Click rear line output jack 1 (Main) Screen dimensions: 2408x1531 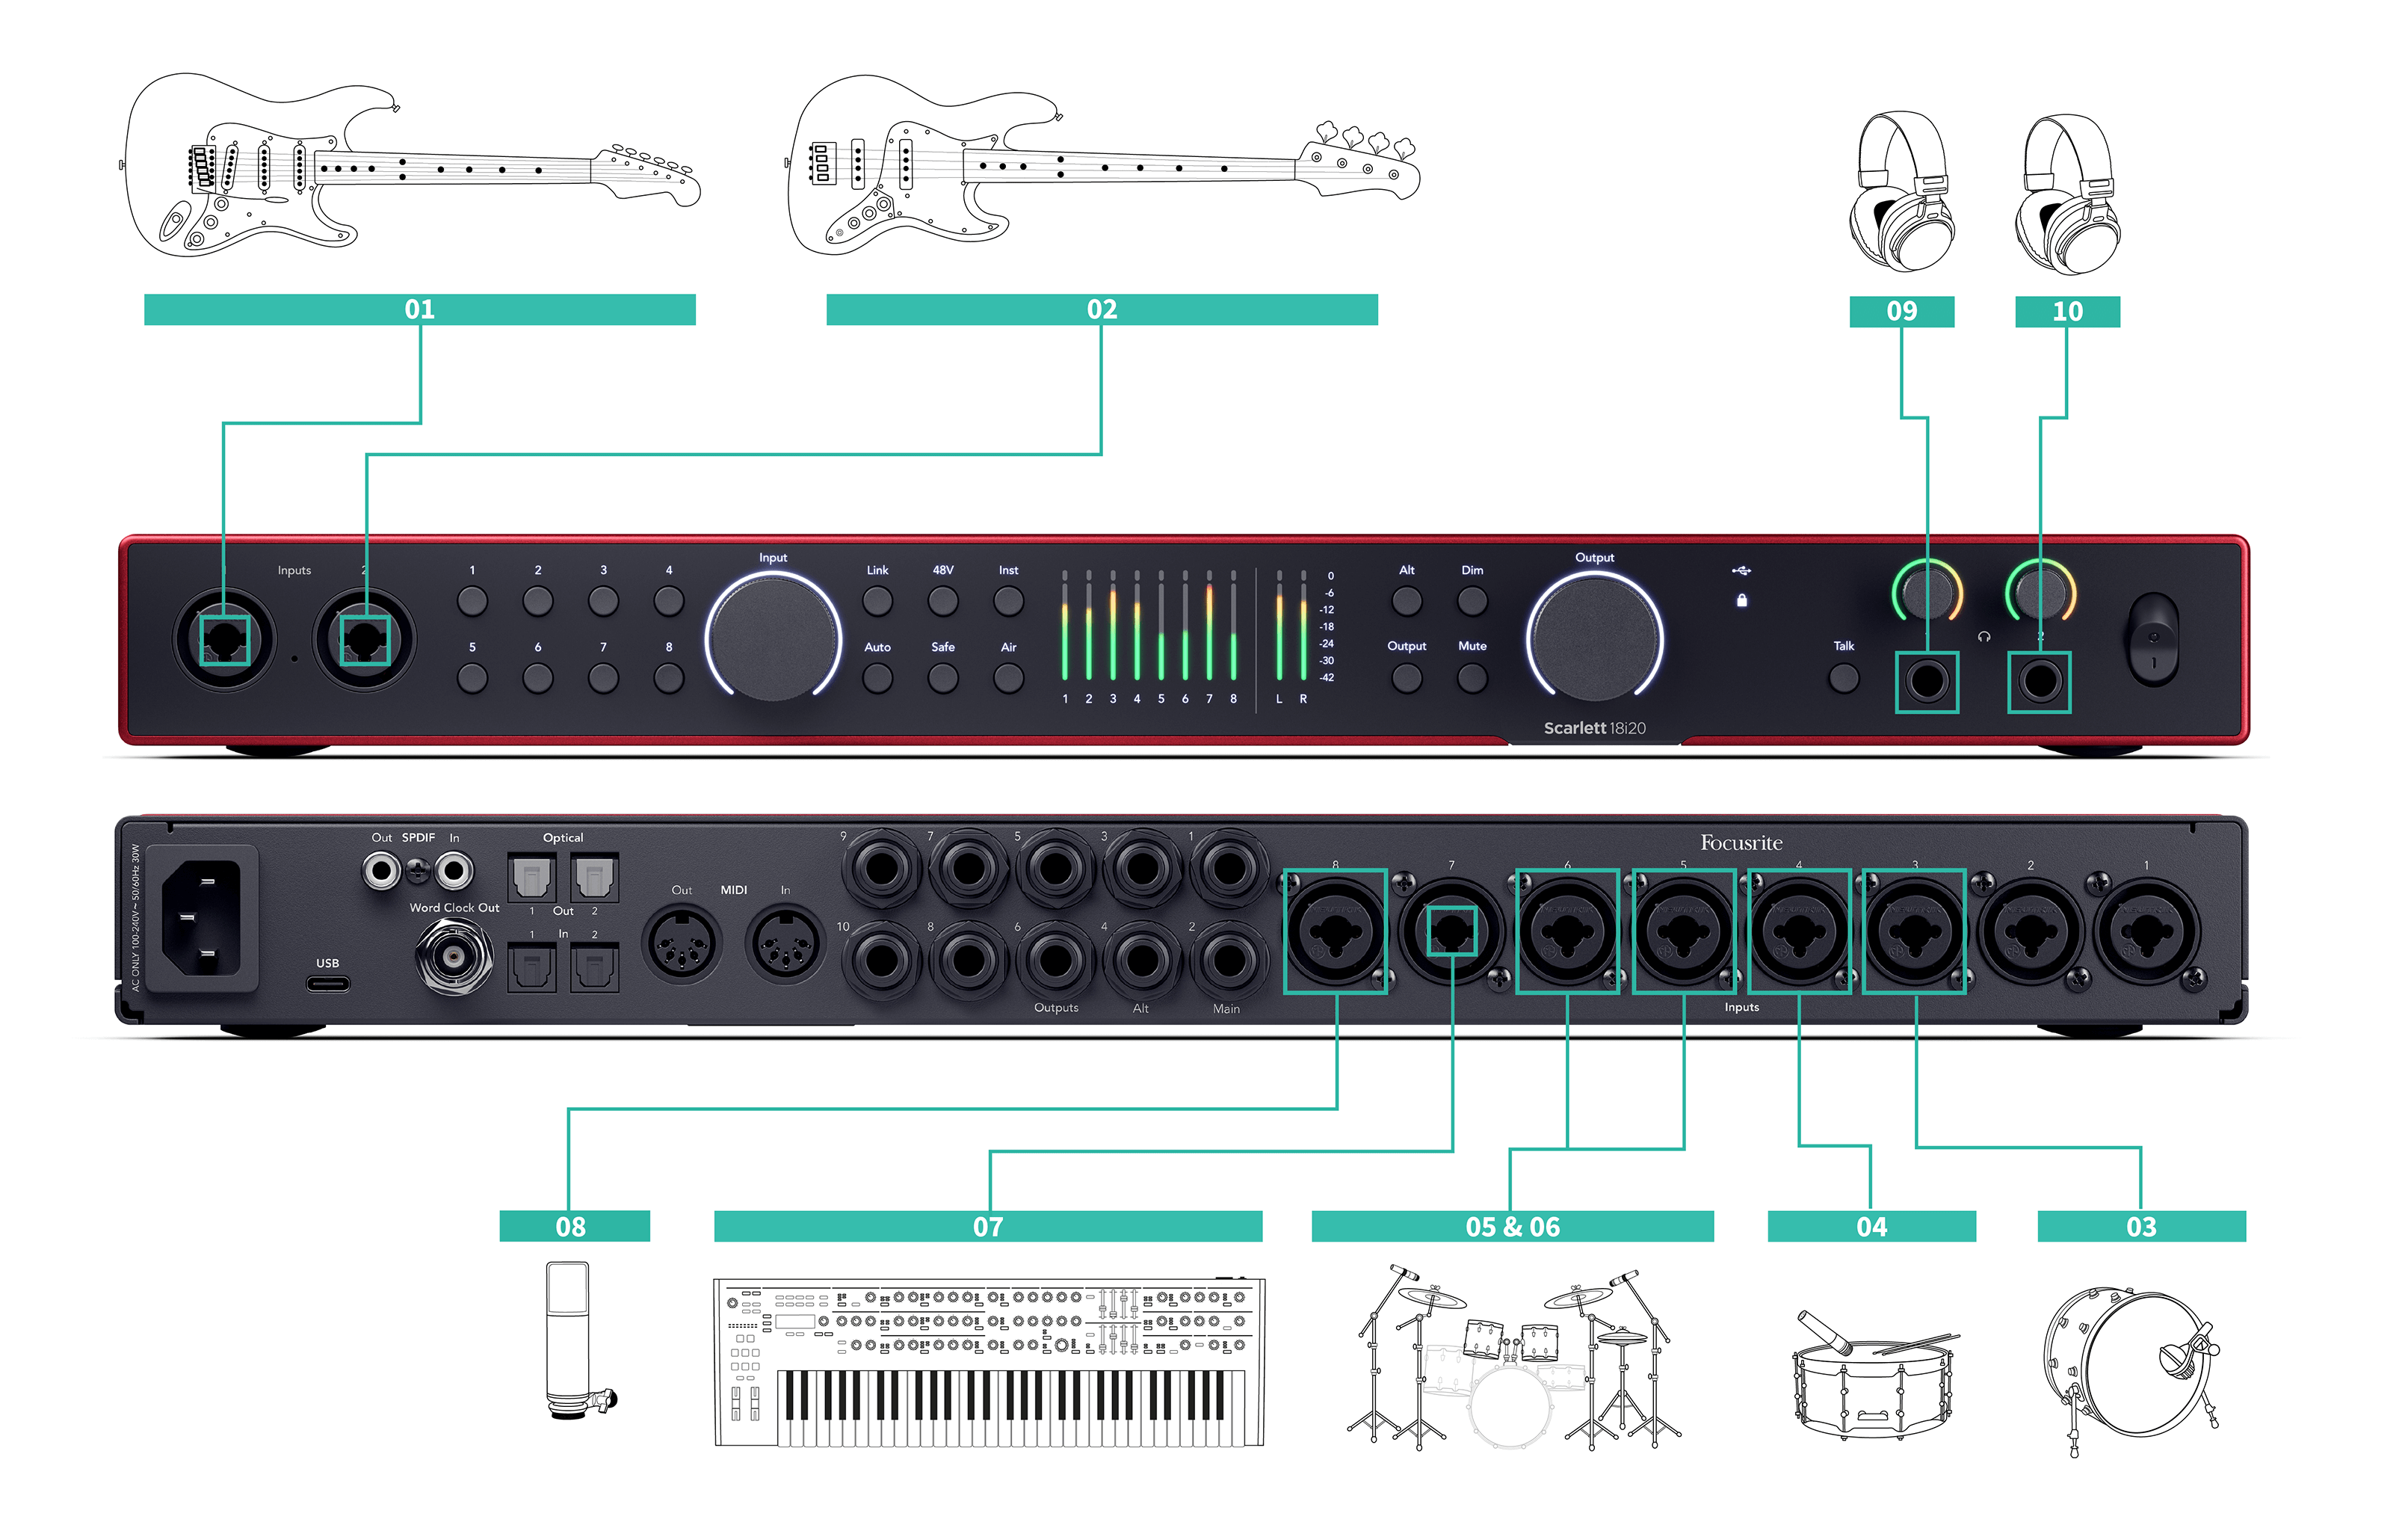[1229, 869]
